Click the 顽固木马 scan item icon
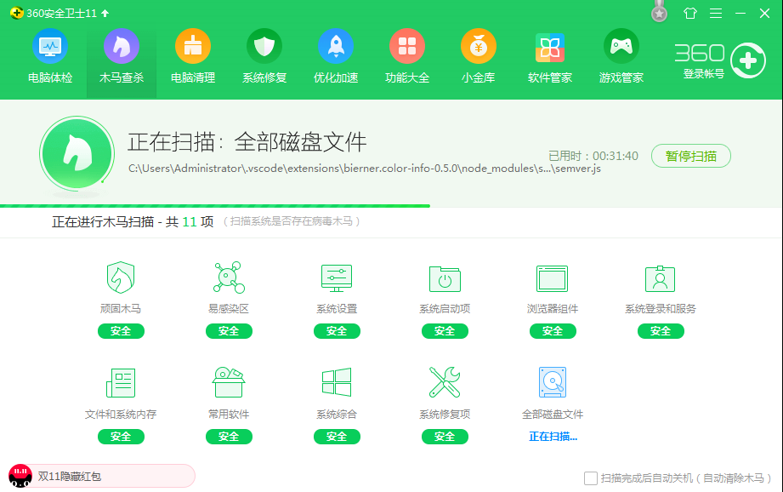The width and height of the screenshot is (783, 492). [121, 277]
